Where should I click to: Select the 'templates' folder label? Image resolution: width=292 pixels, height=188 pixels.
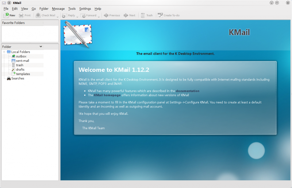pyautogui.click(x=23, y=74)
